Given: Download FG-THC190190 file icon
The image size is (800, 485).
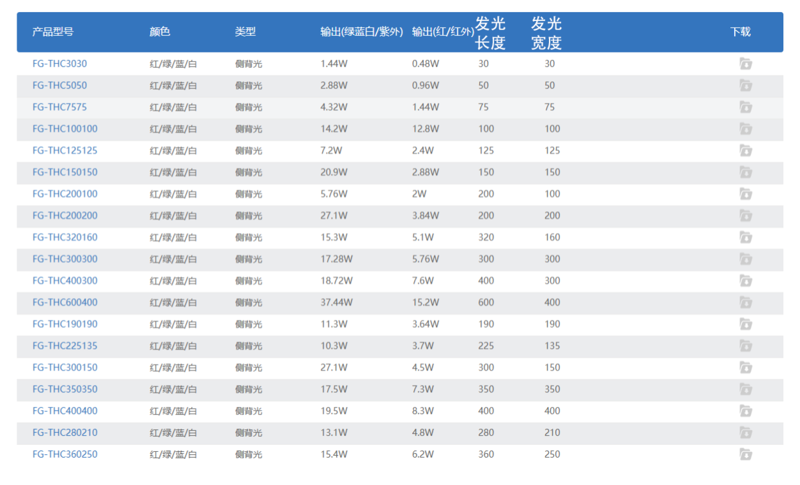Looking at the screenshot, I should click(746, 324).
